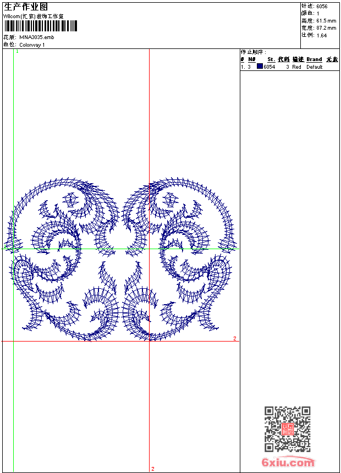Click the blue embroidery scroll design
341x473 pixels.
click(x=122, y=260)
